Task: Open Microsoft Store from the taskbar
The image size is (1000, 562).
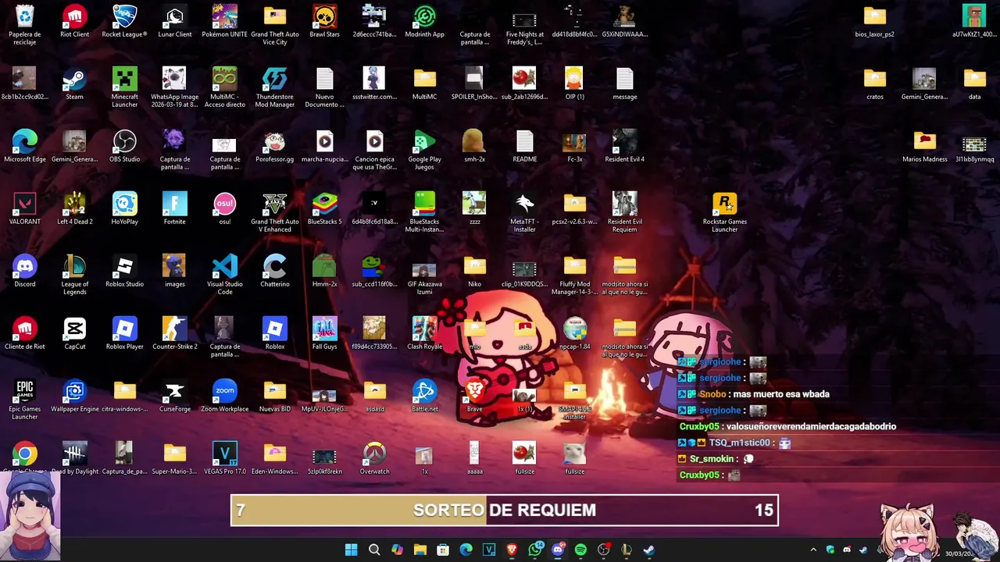Action: pyautogui.click(x=443, y=550)
